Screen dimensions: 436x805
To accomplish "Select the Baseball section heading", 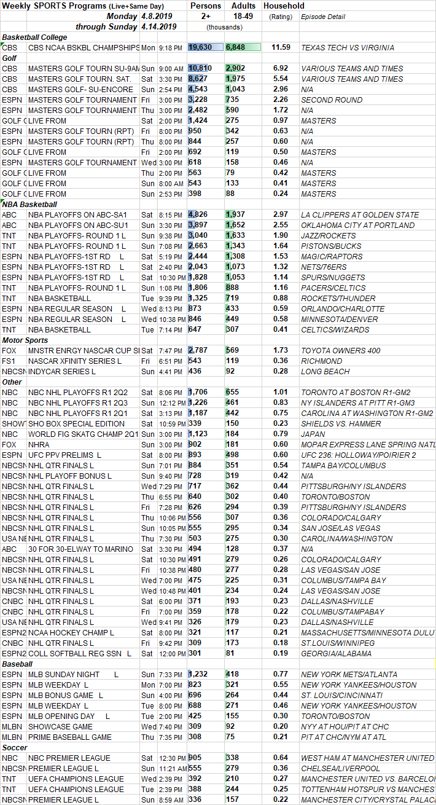I will tap(17, 664).
